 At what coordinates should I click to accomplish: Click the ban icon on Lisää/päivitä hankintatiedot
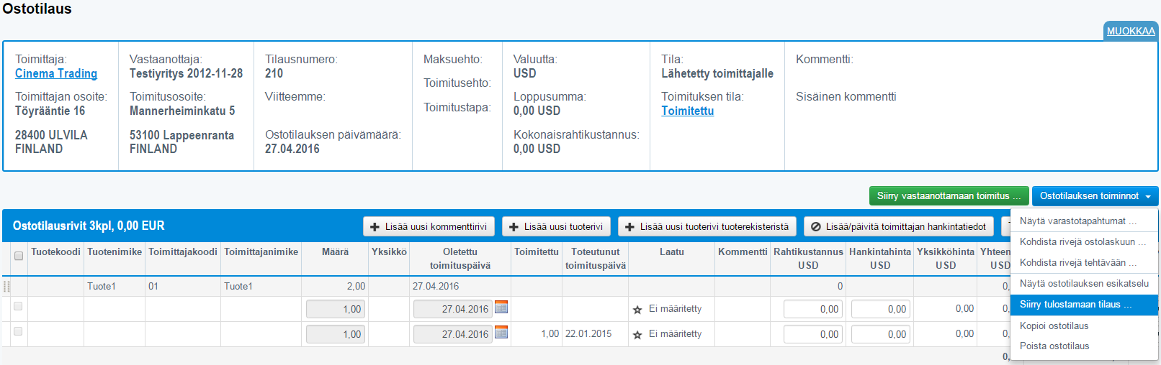[x=816, y=227]
